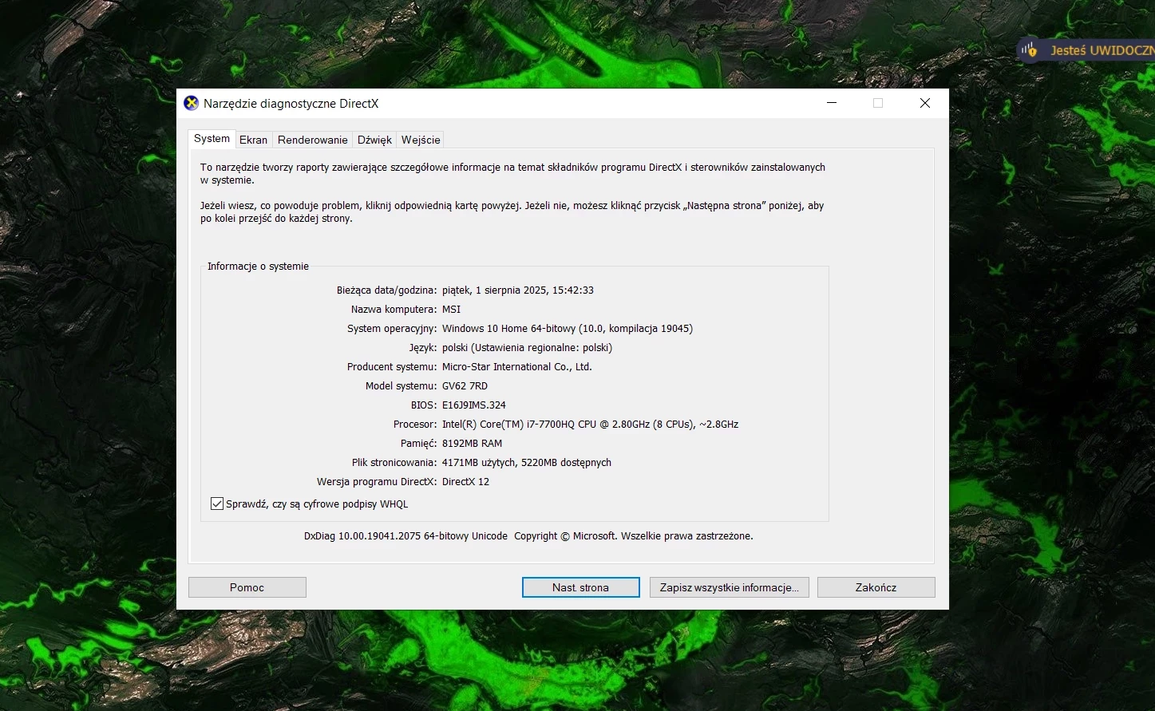Screen dimensions: 1155x711
Task: Click Zapisz wszystkie informacje button
Action: tap(730, 587)
